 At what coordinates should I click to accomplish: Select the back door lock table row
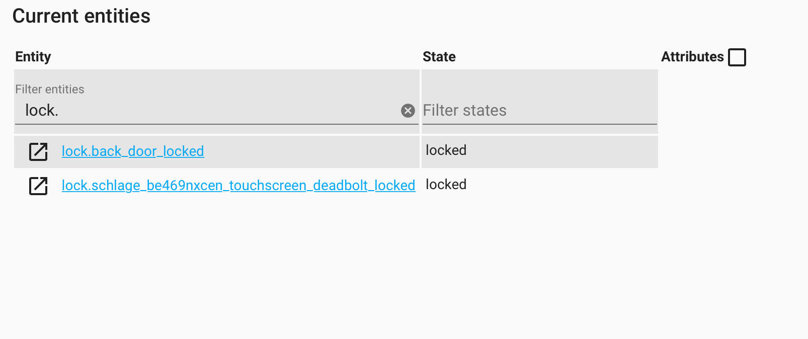tap(336, 151)
